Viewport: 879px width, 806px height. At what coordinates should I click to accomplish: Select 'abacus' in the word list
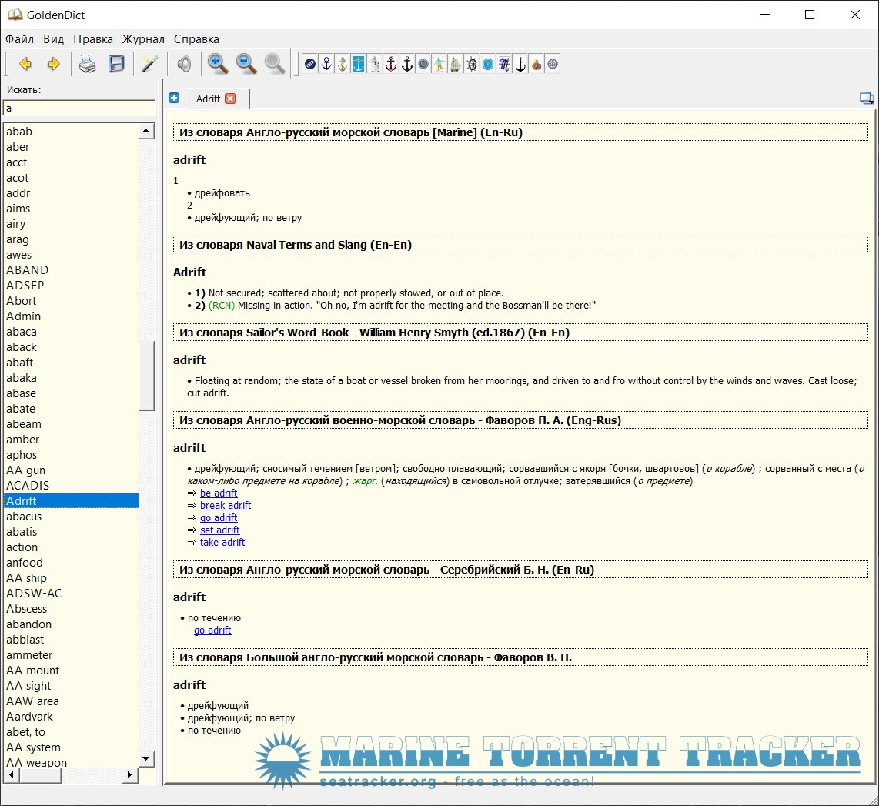pyautogui.click(x=71, y=517)
